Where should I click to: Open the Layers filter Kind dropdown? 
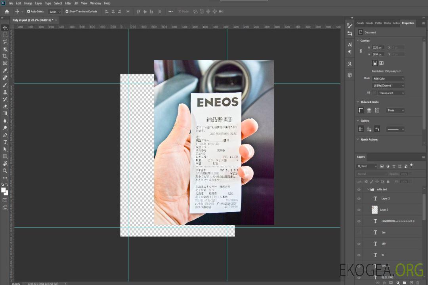[x=367, y=166]
